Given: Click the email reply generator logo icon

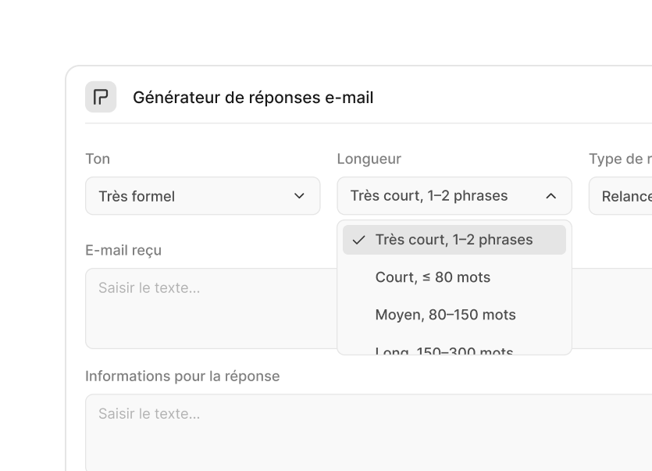Looking at the screenshot, I should (x=102, y=97).
